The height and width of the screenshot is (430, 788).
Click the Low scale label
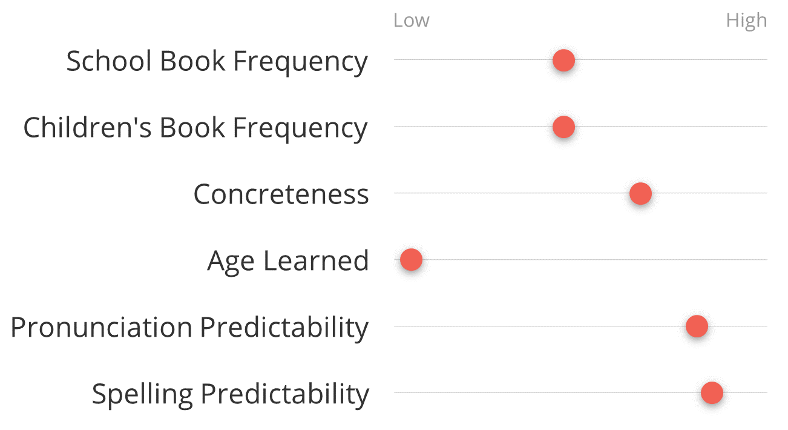(411, 21)
